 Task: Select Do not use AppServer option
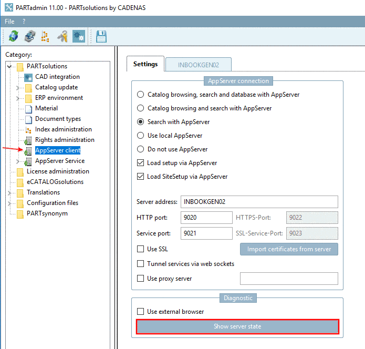point(140,149)
